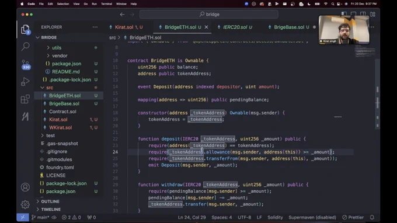Open the File menu
Viewport: 397px width, 223px height.
click(x=41, y=4)
